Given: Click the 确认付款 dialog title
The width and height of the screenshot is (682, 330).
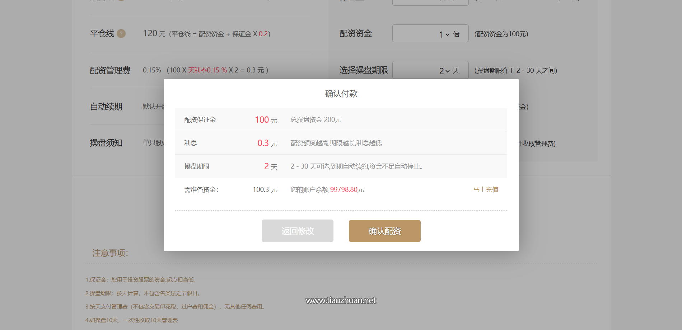Looking at the screenshot, I should tap(341, 94).
